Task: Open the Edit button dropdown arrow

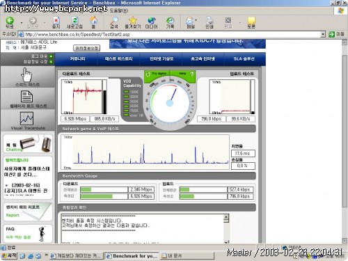Action: (x=240, y=23)
